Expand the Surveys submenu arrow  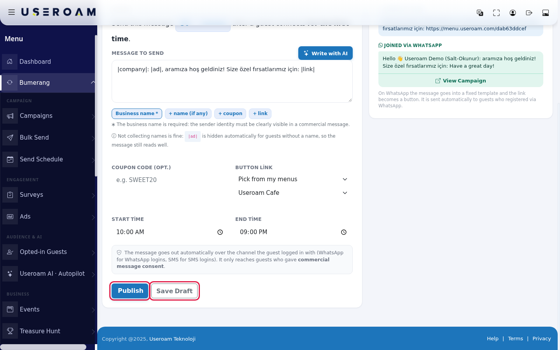tap(93, 195)
